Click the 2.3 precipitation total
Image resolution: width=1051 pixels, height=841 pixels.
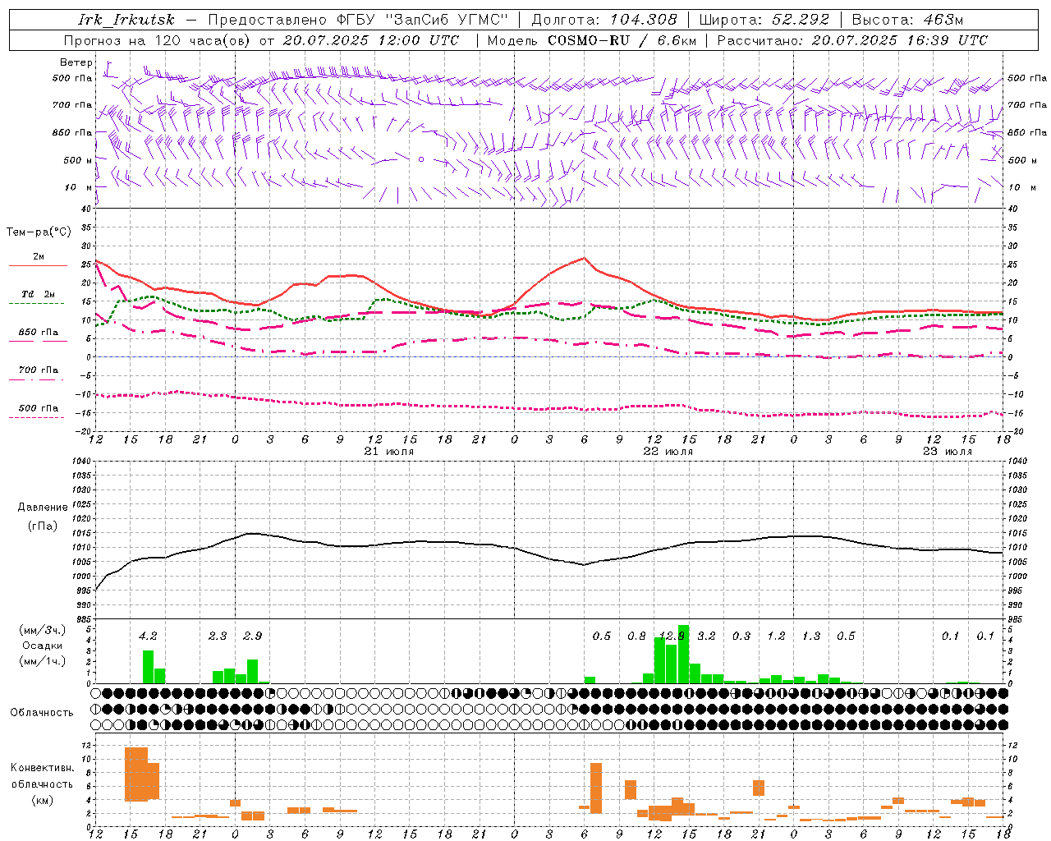coord(218,636)
